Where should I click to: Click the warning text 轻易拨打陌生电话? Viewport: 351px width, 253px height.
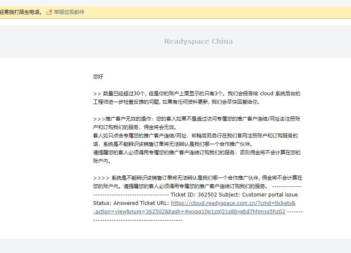(21, 12)
